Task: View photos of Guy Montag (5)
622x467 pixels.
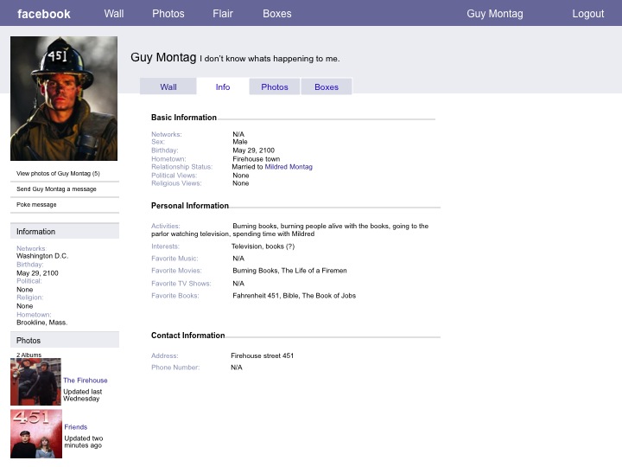Action: click(58, 173)
